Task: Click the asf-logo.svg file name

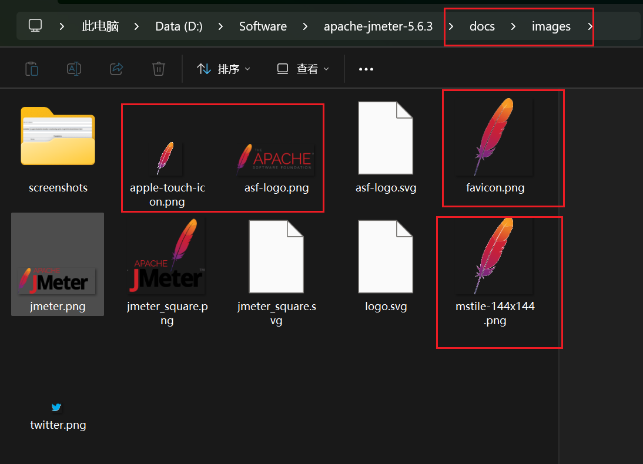Action: [x=386, y=188]
